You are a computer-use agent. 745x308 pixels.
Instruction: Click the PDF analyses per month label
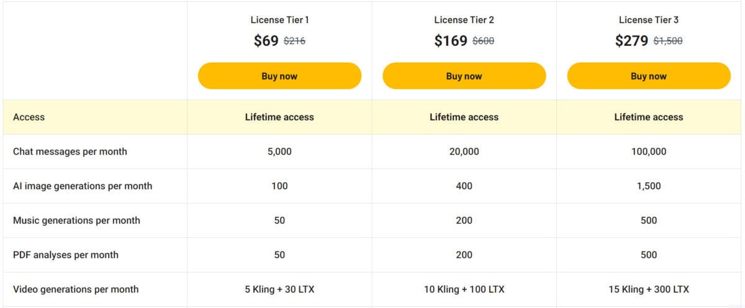coord(66,255)
